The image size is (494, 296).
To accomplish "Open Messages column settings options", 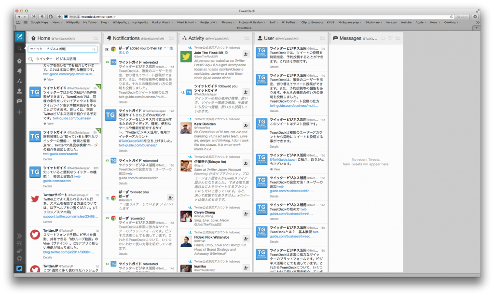I will click(x=398, y=38).
